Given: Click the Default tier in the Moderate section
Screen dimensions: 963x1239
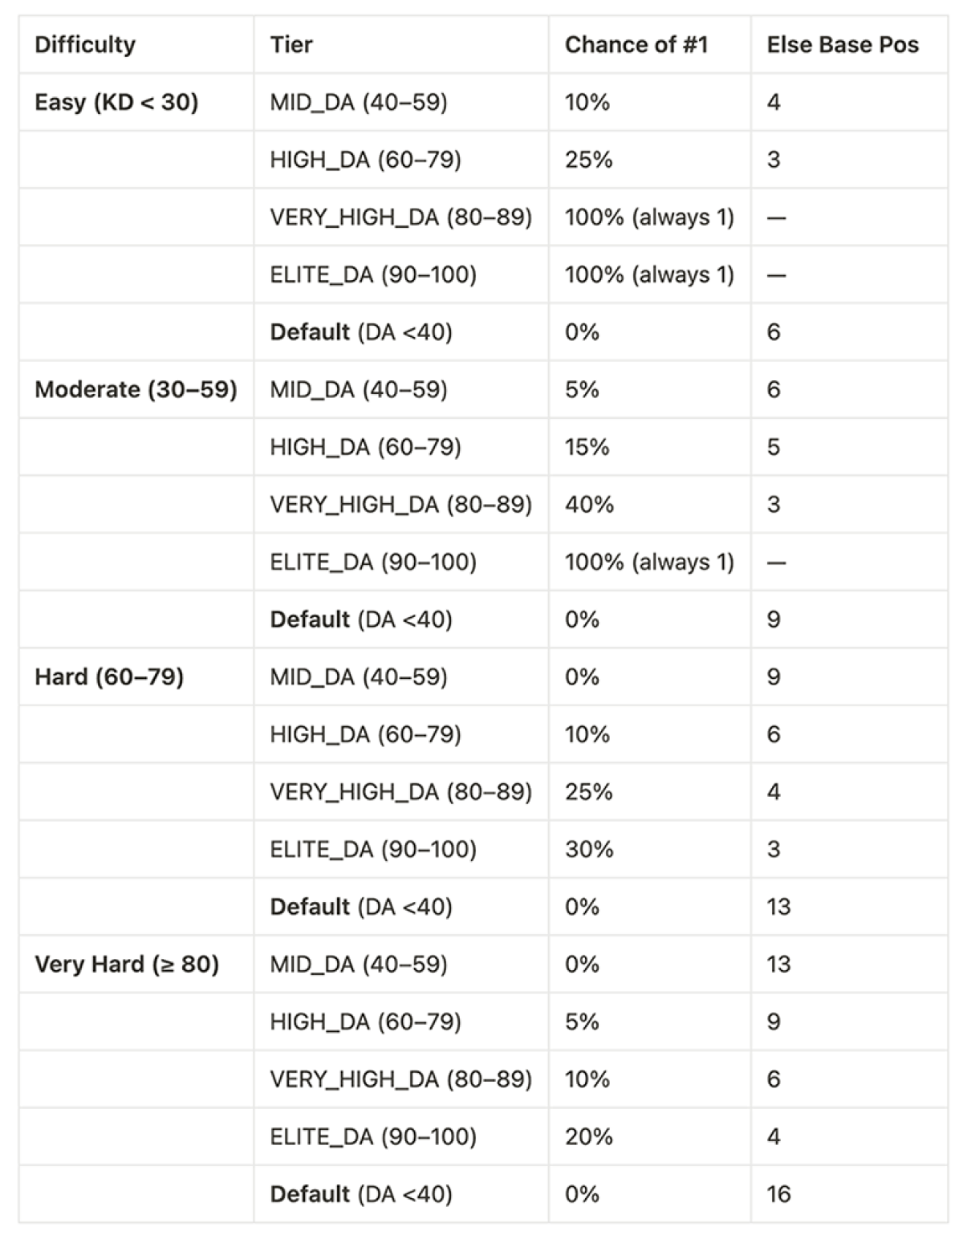Looking at the screenshot, I should tap(361, 619).
